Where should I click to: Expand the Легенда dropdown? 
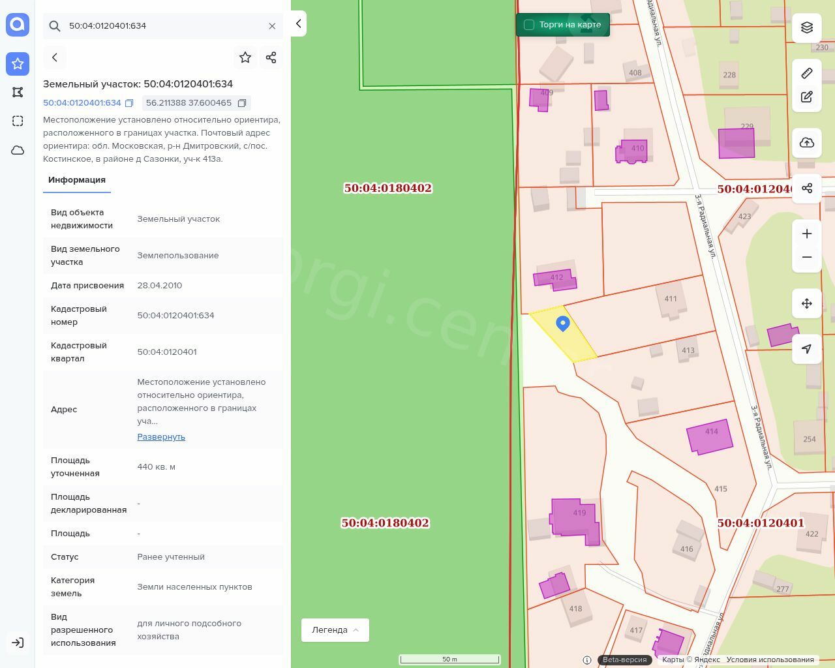point(335,630)
